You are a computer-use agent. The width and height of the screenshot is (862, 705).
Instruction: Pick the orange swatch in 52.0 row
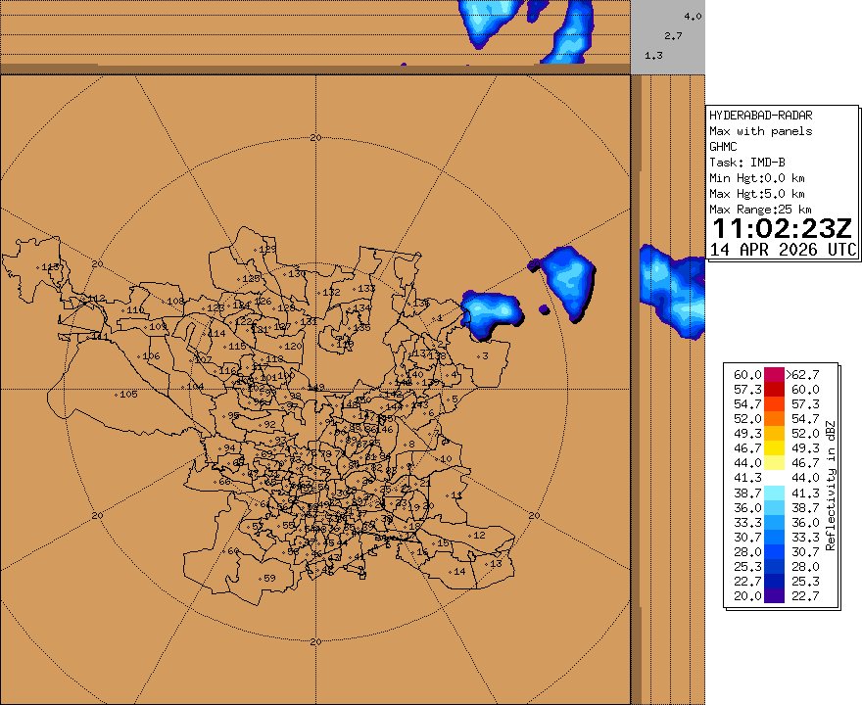click(774, 419)
